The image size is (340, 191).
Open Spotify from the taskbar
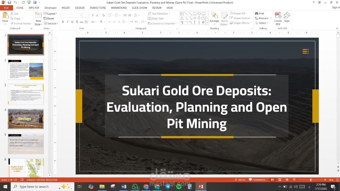[x=179, y=187]
